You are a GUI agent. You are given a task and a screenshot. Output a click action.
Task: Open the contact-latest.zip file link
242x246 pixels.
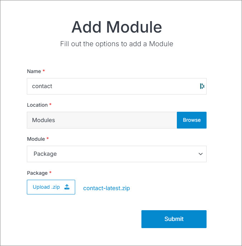tap(106, 188)
